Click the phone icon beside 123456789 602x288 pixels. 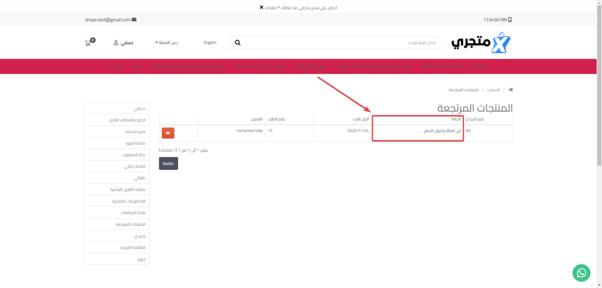[510, 19]
